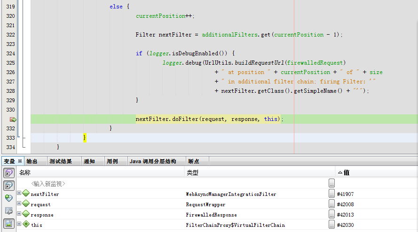
Task: Click buildRequestUrl on line 325
Action: [259, 63]
